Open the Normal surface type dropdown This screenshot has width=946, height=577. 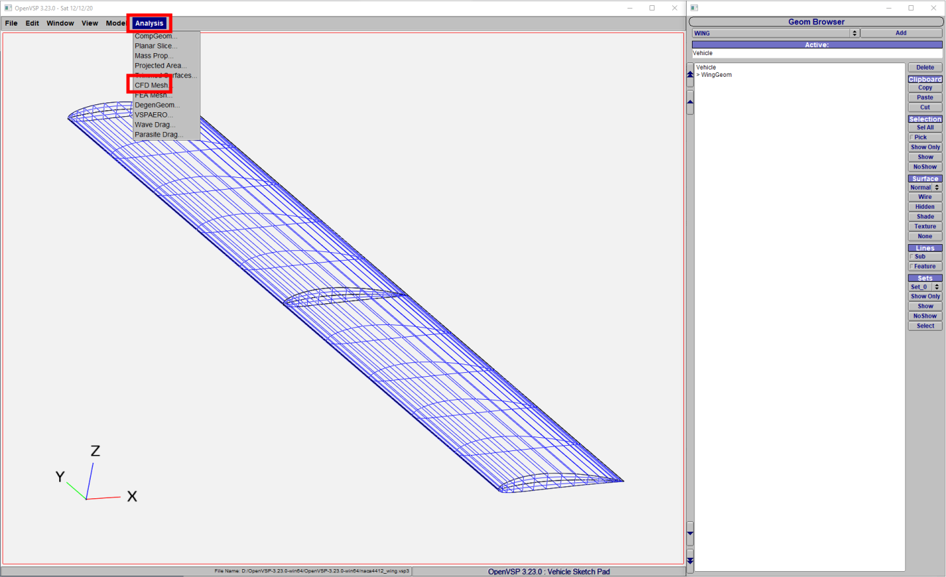point(925,188)
